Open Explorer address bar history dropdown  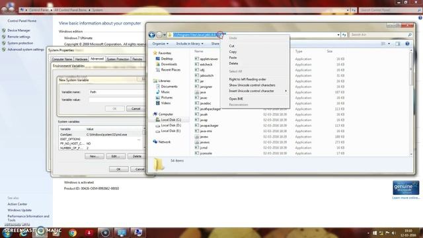click(x=338, y=35)
